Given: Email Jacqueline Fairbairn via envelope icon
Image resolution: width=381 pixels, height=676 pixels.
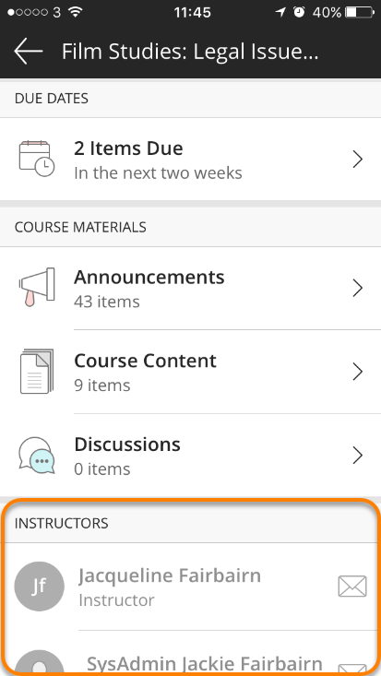Looking at the screenshot, I should [x=352, y=587].
